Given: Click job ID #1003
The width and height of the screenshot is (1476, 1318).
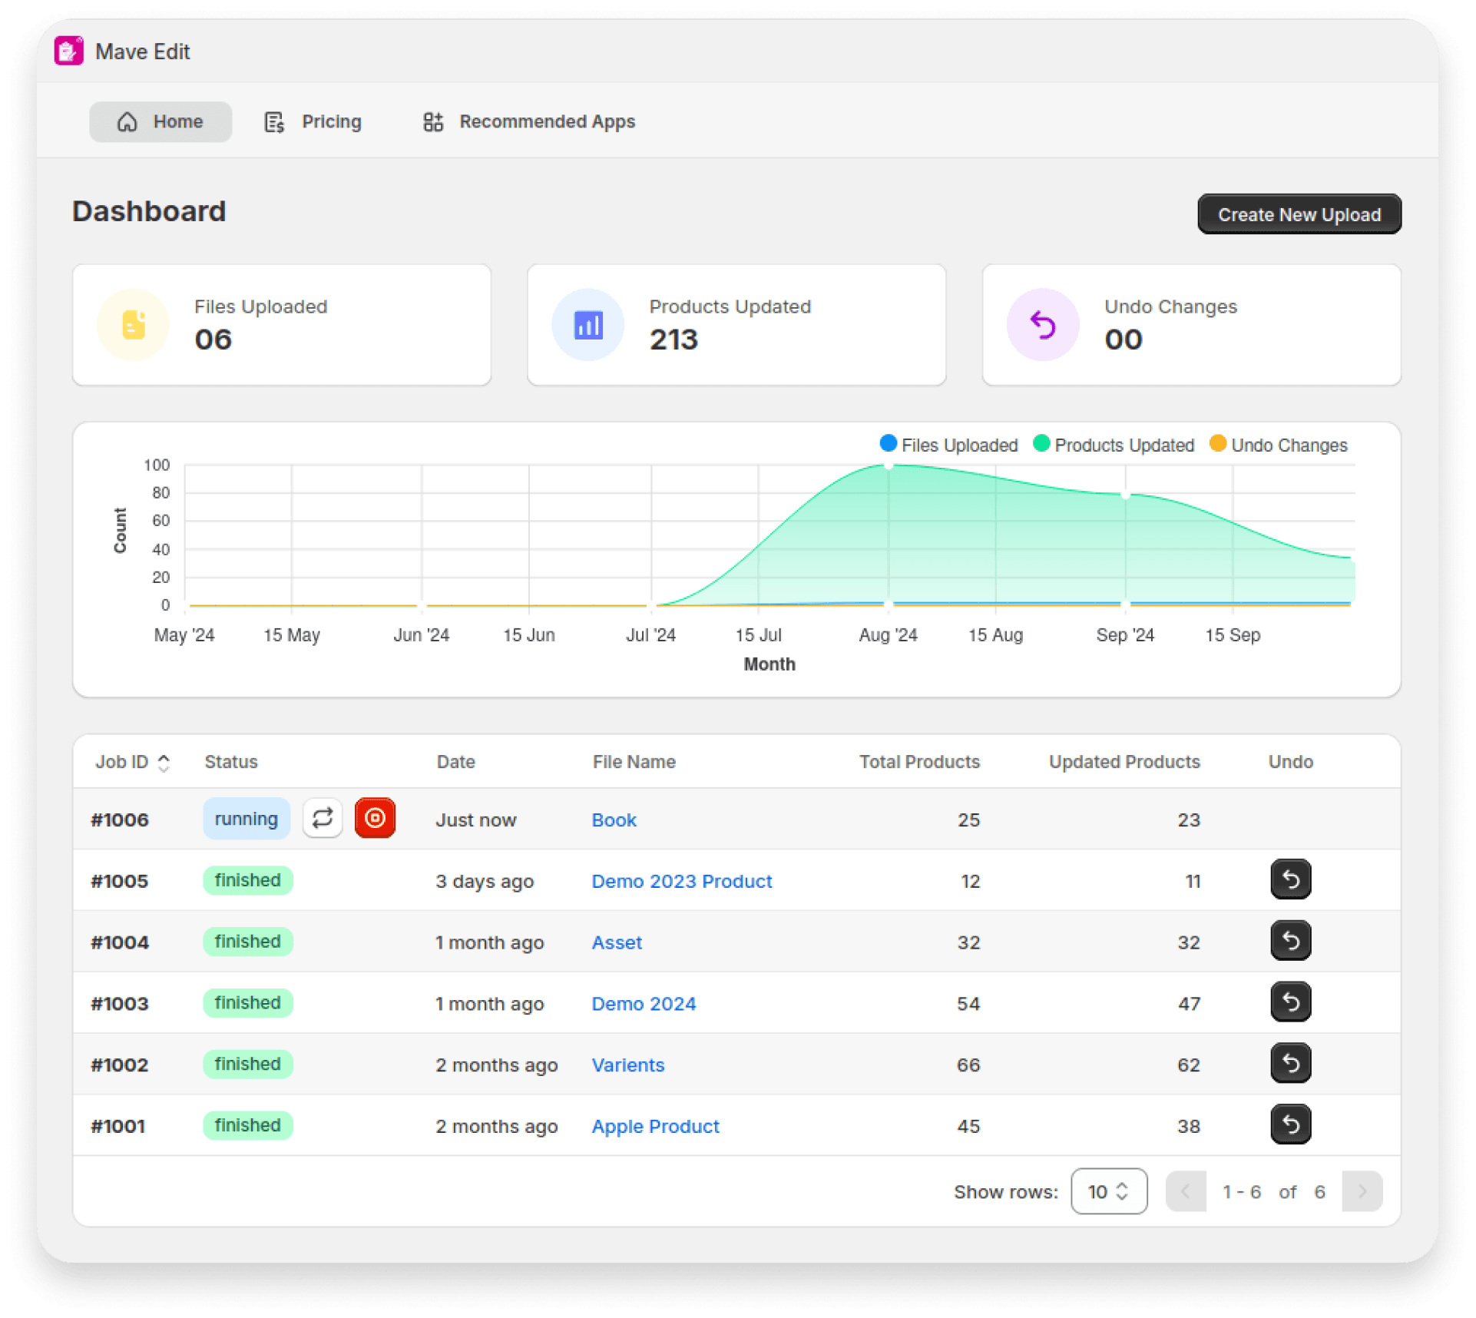Looking at the screenshot, I should 120,1004.
